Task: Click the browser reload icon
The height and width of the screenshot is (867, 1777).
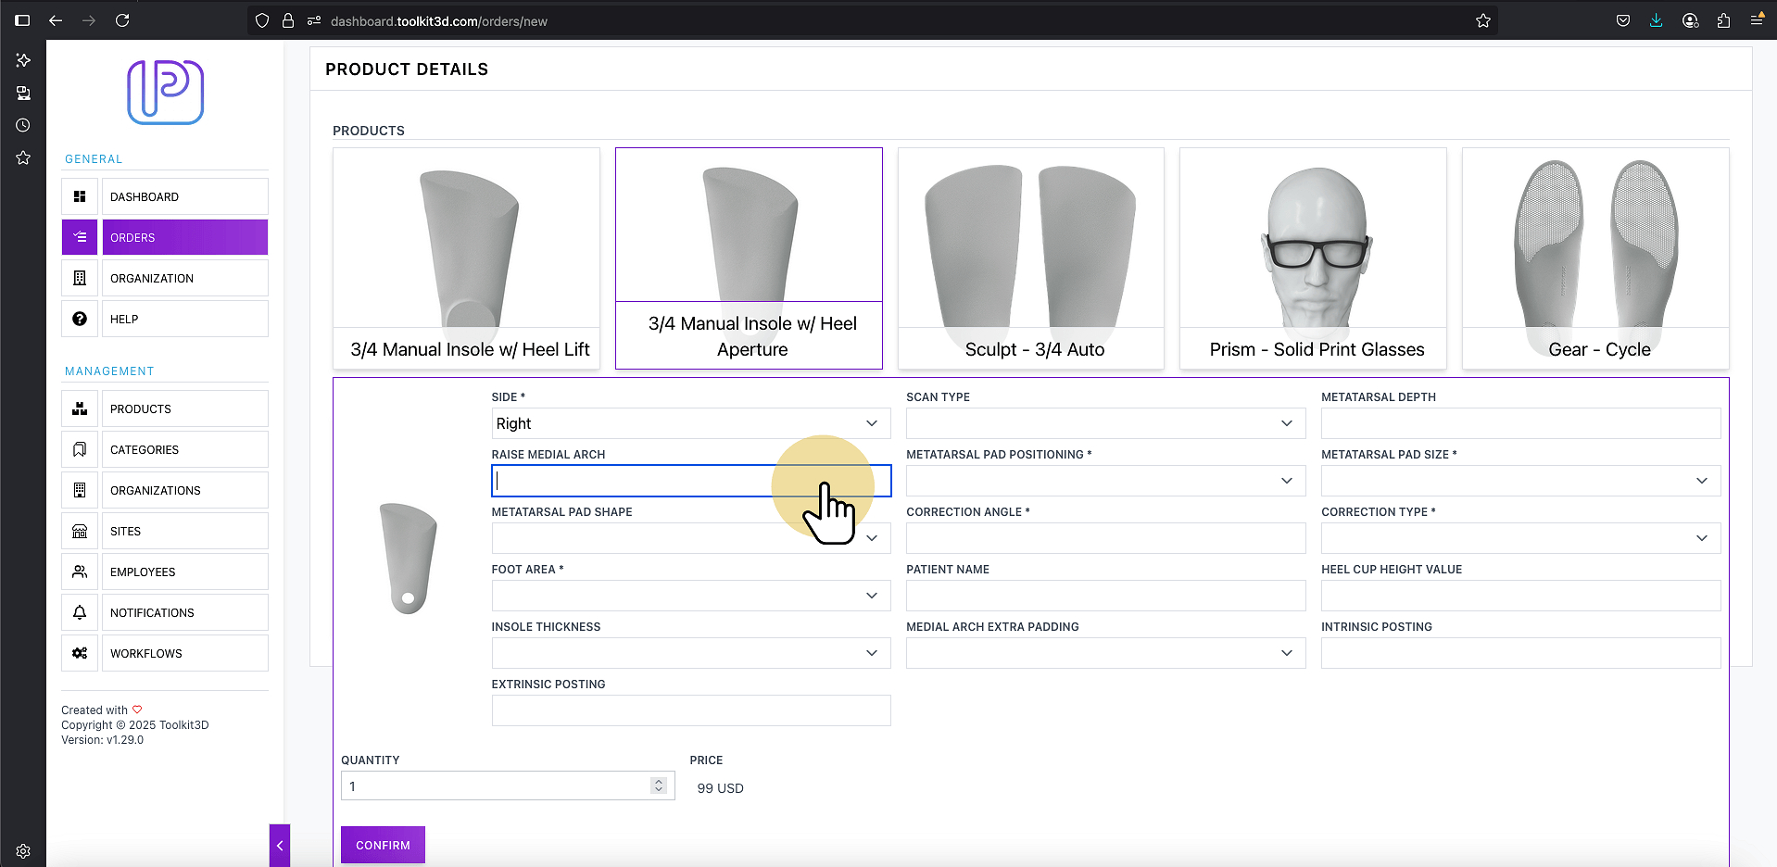Action: [x=122, y=20]
